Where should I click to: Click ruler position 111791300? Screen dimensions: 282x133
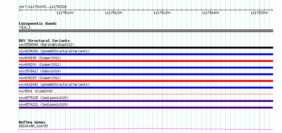pos(162,13)
